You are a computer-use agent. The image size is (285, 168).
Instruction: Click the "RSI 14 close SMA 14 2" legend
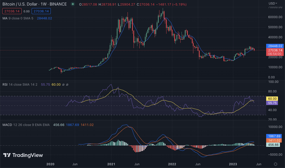(x=20, y=84)
